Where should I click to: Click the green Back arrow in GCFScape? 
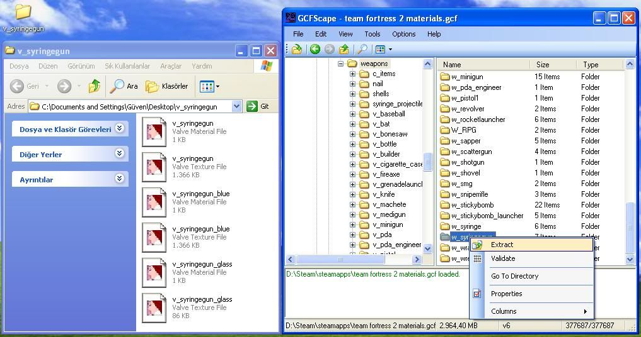pos(315,49)
